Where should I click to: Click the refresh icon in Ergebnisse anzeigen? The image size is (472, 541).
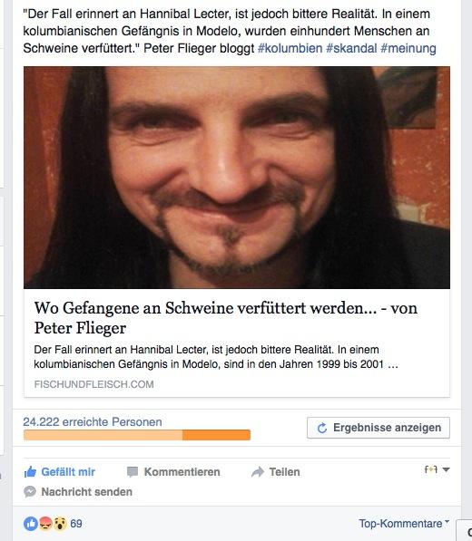point(322,428)
